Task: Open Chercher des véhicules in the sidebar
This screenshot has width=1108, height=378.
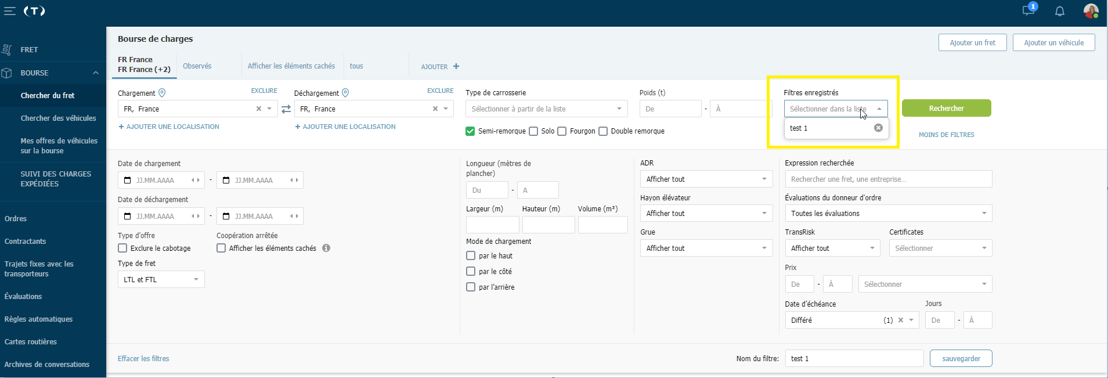Action: coord(58,118)
